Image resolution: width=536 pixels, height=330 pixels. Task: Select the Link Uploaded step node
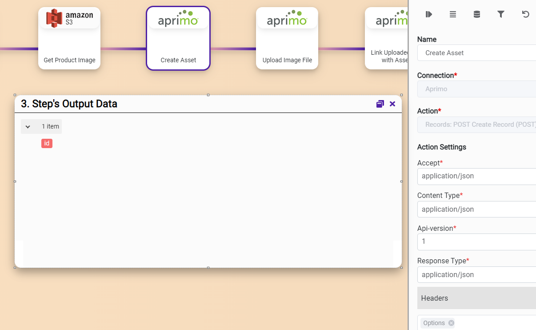[x=386, y=38]
